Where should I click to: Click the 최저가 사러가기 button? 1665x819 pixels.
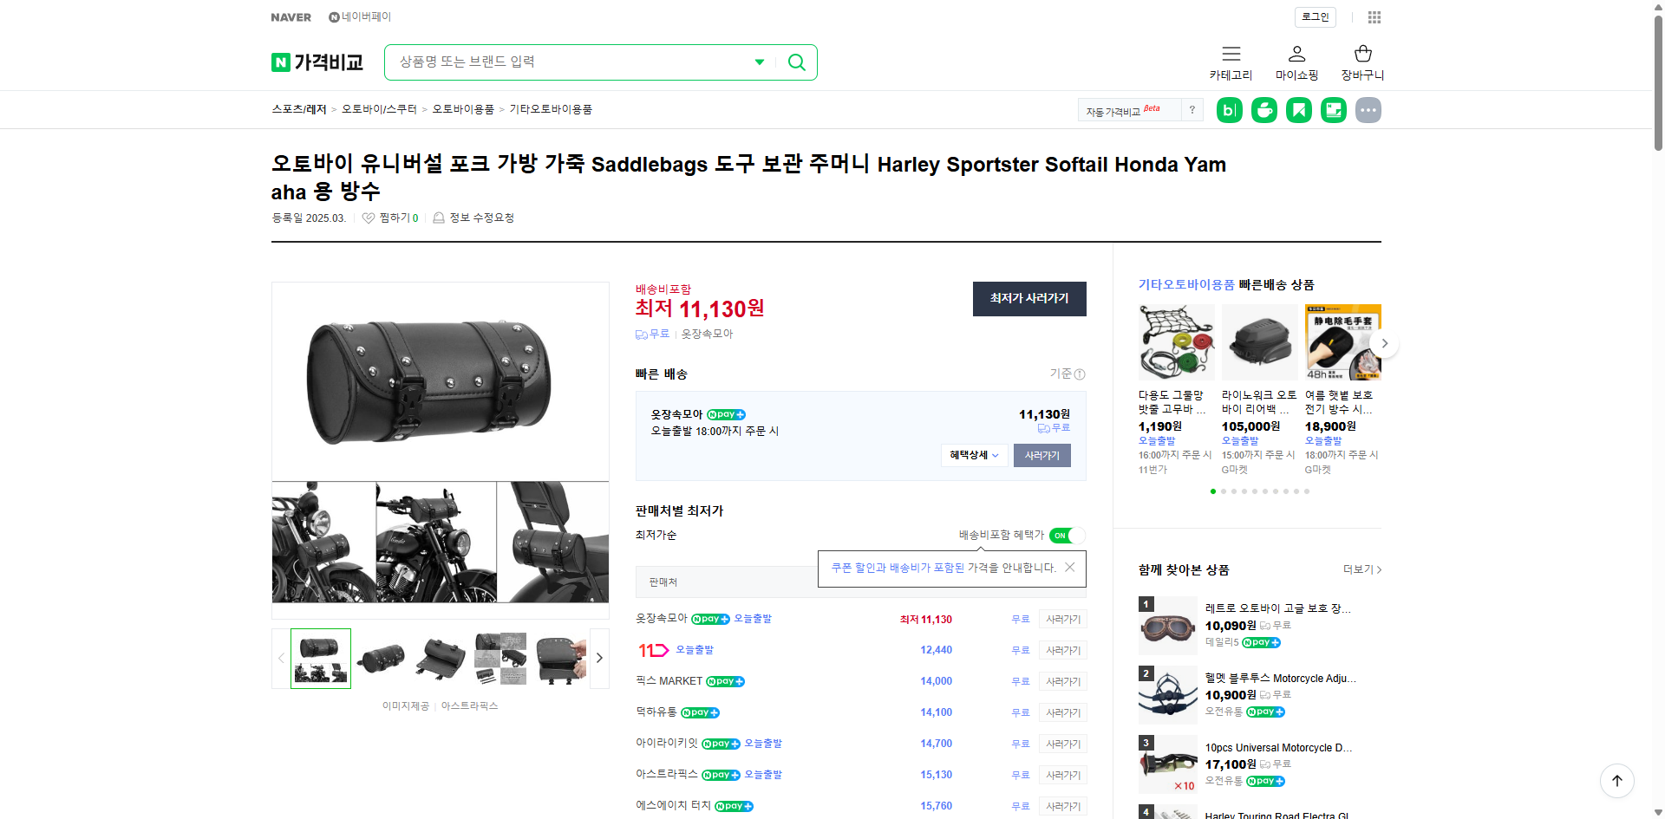(x=1029, y=298)
